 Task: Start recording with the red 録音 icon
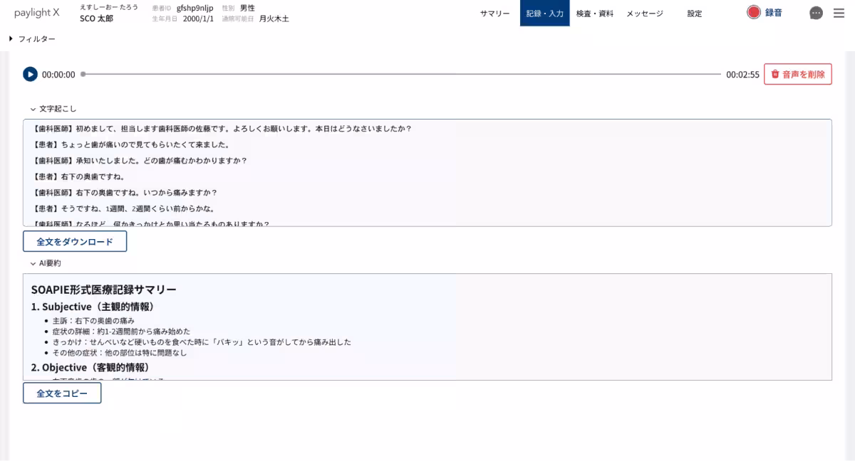coord(753,13)
